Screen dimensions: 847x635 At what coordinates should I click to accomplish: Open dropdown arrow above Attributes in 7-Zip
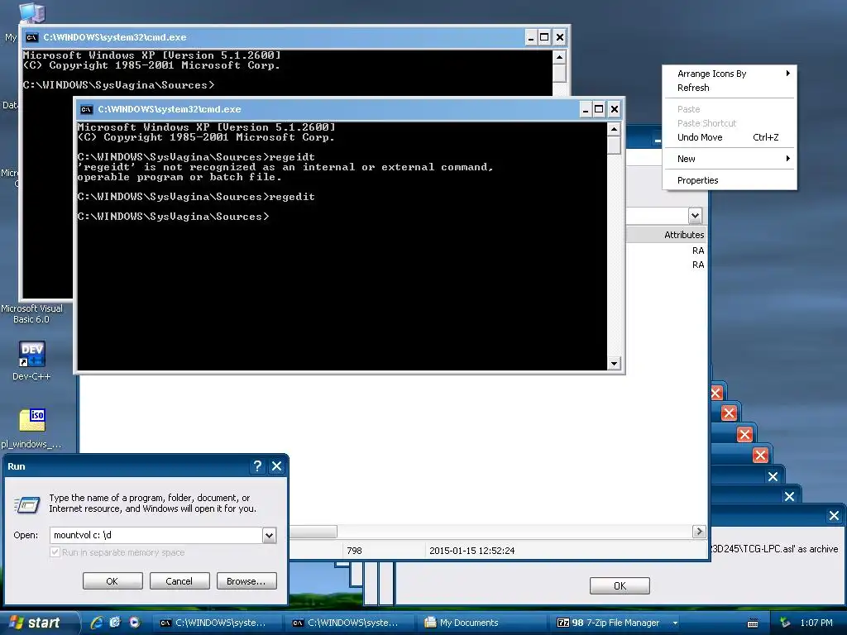pyautogui.click(x=695, y=216)
